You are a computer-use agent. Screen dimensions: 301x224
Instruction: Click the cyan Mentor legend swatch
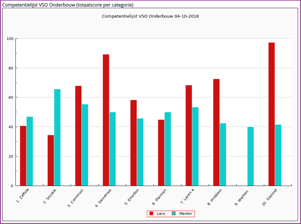tap(174, 214)
